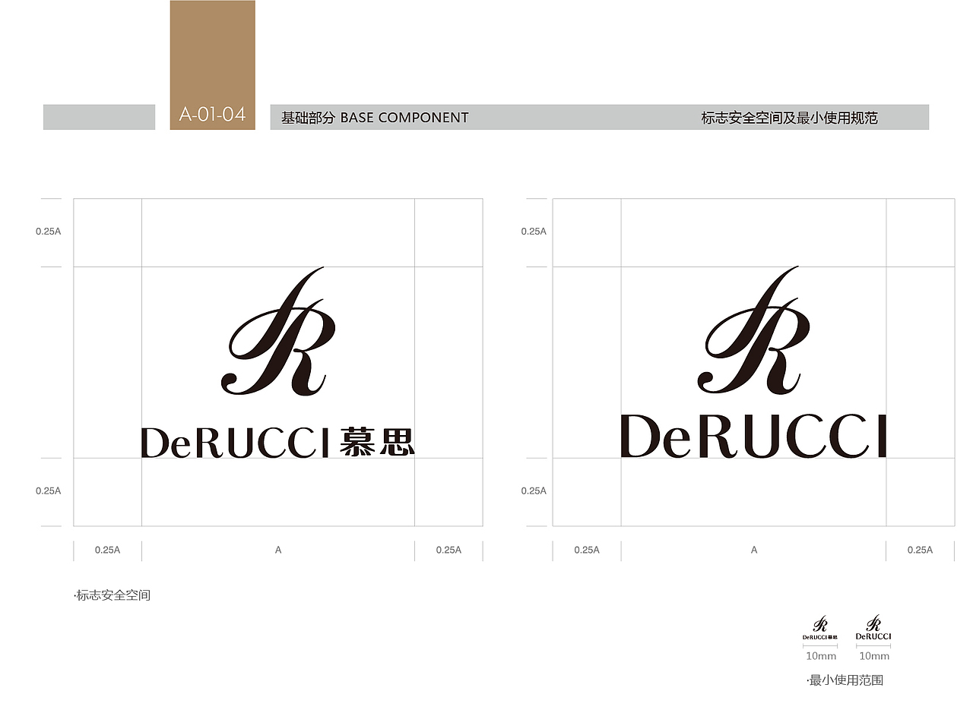Click the 10mm label under small 慕思 logo
973x716 pixels.
click(821, 656)
